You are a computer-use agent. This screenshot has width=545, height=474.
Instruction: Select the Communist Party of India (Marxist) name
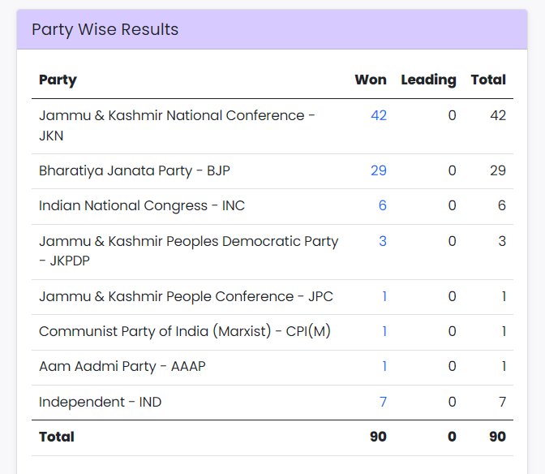pos(185,331)
